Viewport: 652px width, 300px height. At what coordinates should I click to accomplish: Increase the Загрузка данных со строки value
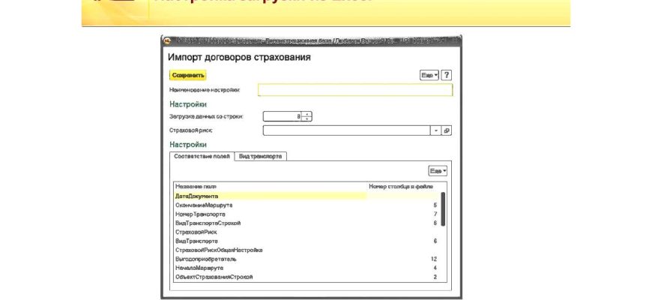click(307, 114)
